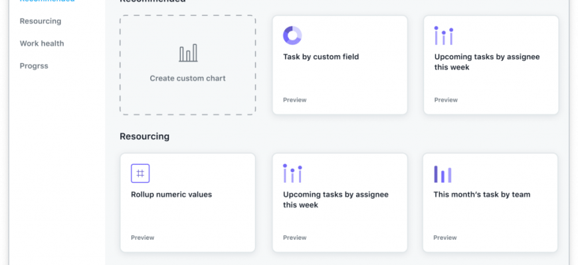Preview the Task by custom field chart
The width and height of the screenshot is (578, 265).
295,100
